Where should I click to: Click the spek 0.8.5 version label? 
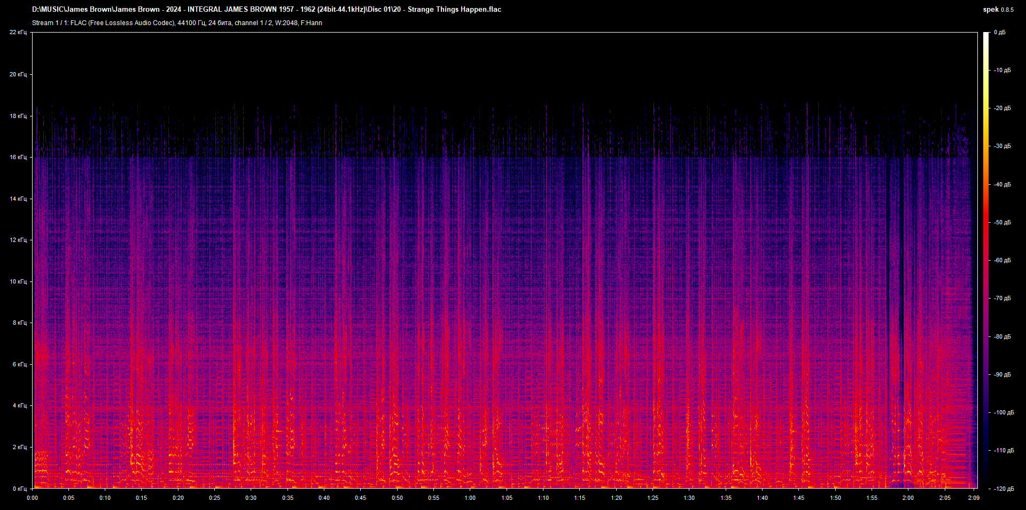pos(998,10)
